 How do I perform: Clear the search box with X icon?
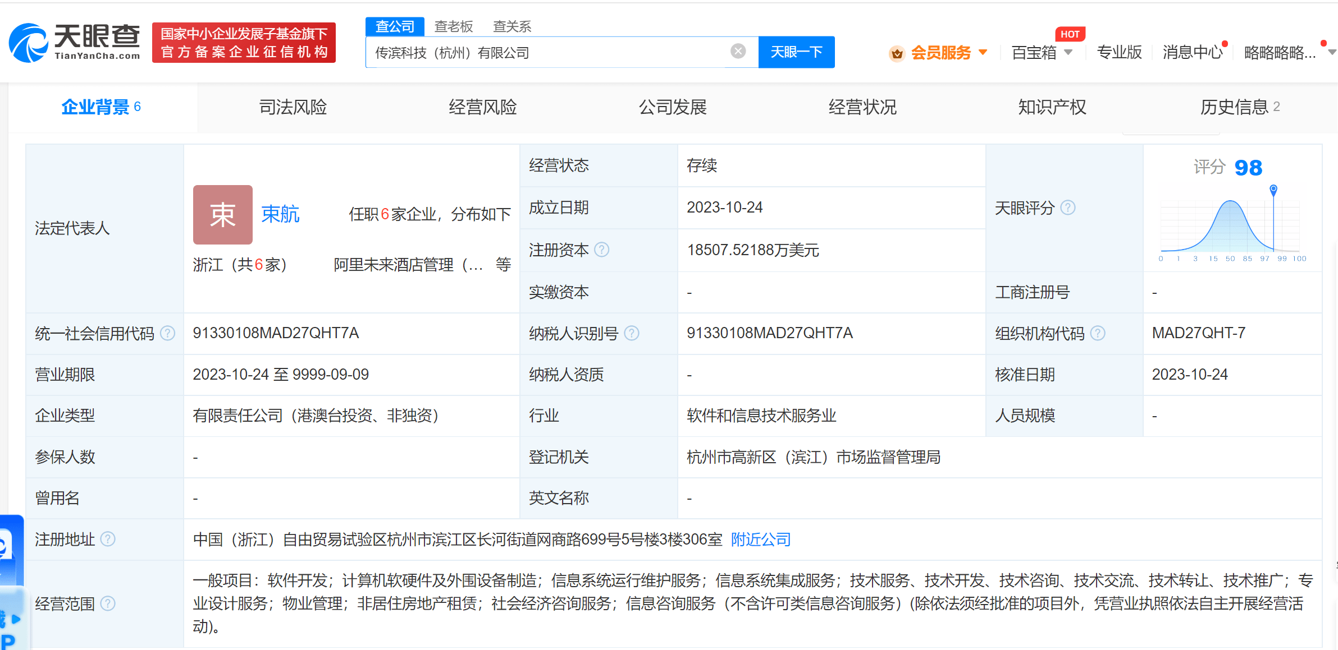(x=738, y=52)
